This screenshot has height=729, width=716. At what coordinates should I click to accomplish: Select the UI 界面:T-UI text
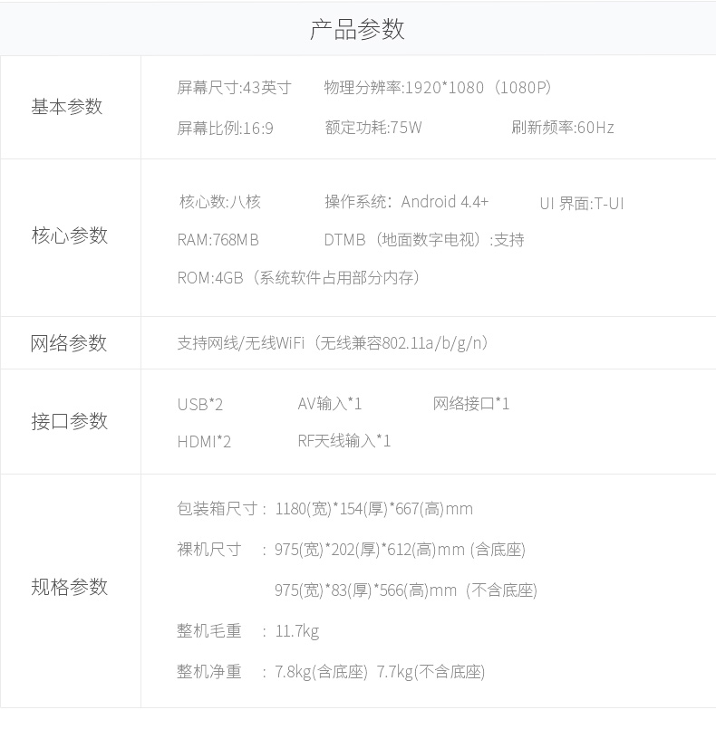pyautogui.click(x=581, y=203)
